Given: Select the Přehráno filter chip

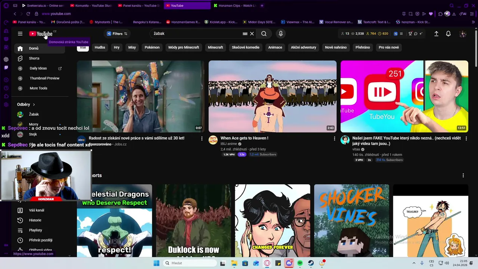Looking at the screenshot, I should pyautogui.click(x=363, y=47).
